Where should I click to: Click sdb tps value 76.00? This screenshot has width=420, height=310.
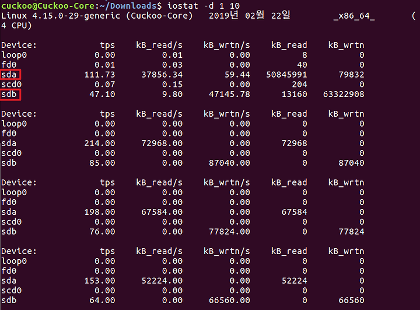pyautogui.click(x=102, y=231)
